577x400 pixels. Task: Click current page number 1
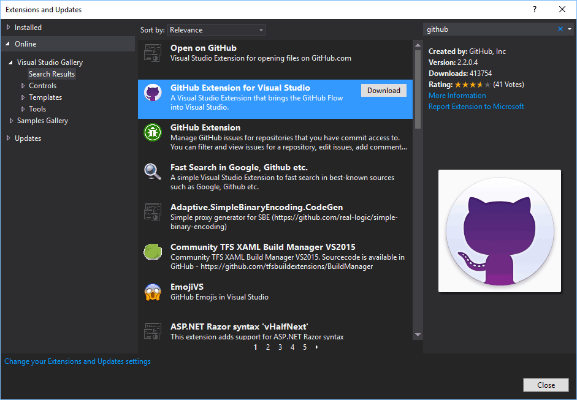click(255, 347)
